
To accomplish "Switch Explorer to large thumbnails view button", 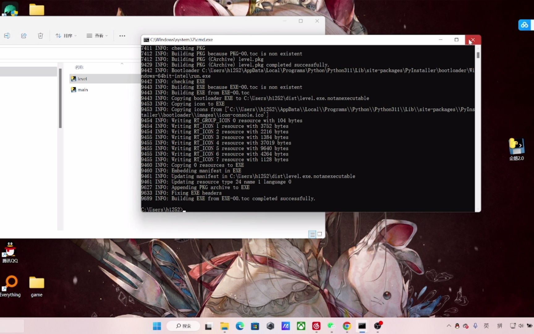I will (x=320, y=234).
